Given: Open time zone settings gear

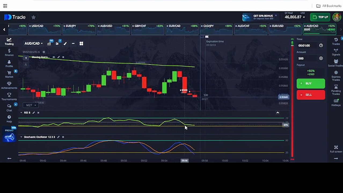Looking at the screenshot, I should click(44, 52).
